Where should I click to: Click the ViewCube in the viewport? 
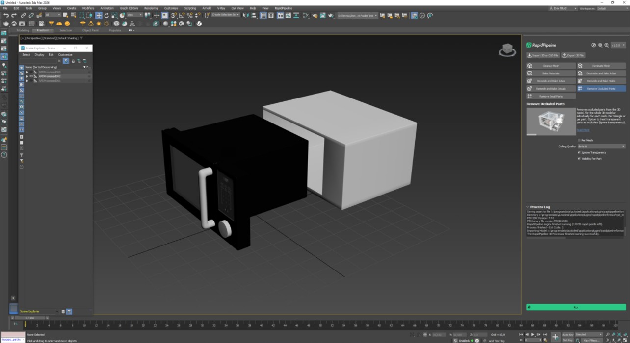507,49
